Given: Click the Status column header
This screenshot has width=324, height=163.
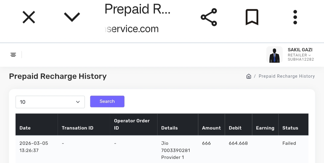Looking at the screenshot, I should (x=290, y=128).
